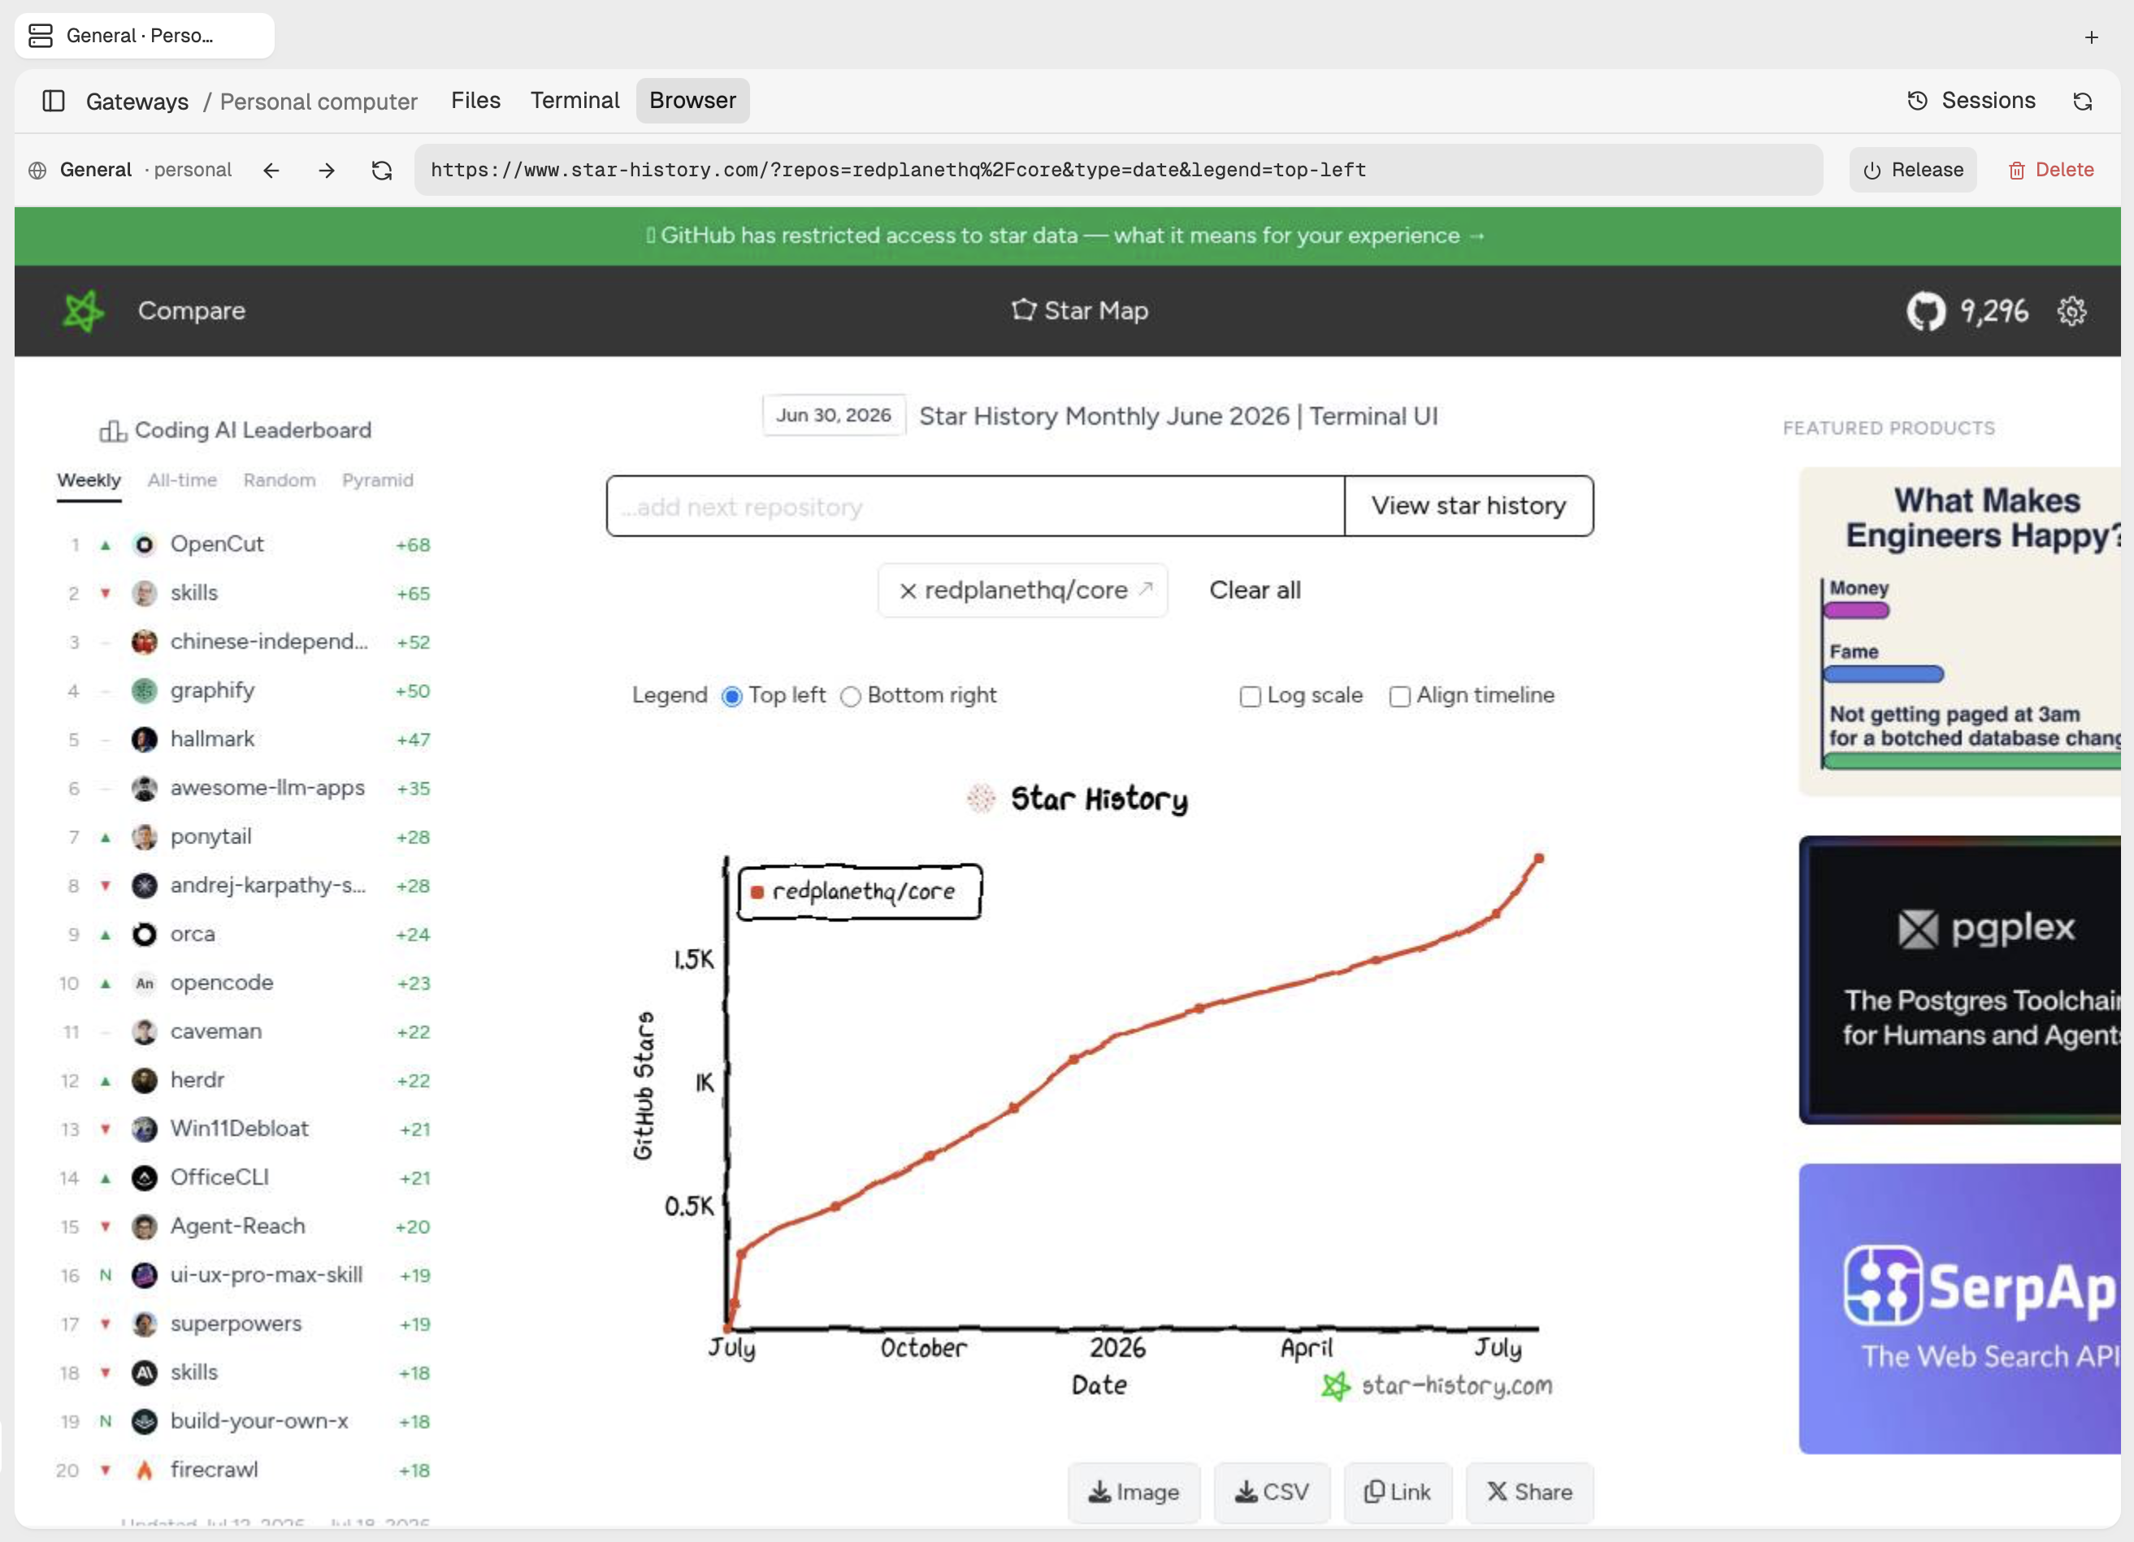Viewport: 2134px width, 1542px height.
Task: Click redplanethq/core legend color marker
Action: (757, 892)
